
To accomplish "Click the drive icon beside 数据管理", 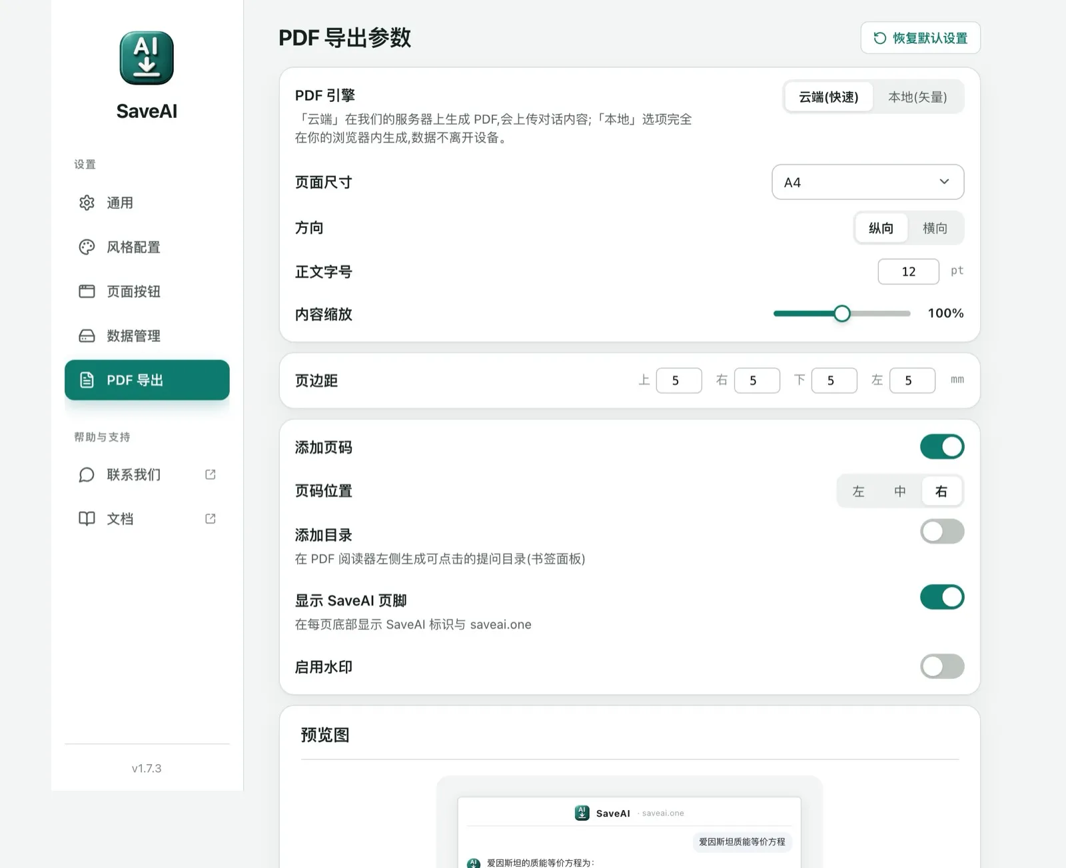I will pyautogui.click(x=87, y=336).
